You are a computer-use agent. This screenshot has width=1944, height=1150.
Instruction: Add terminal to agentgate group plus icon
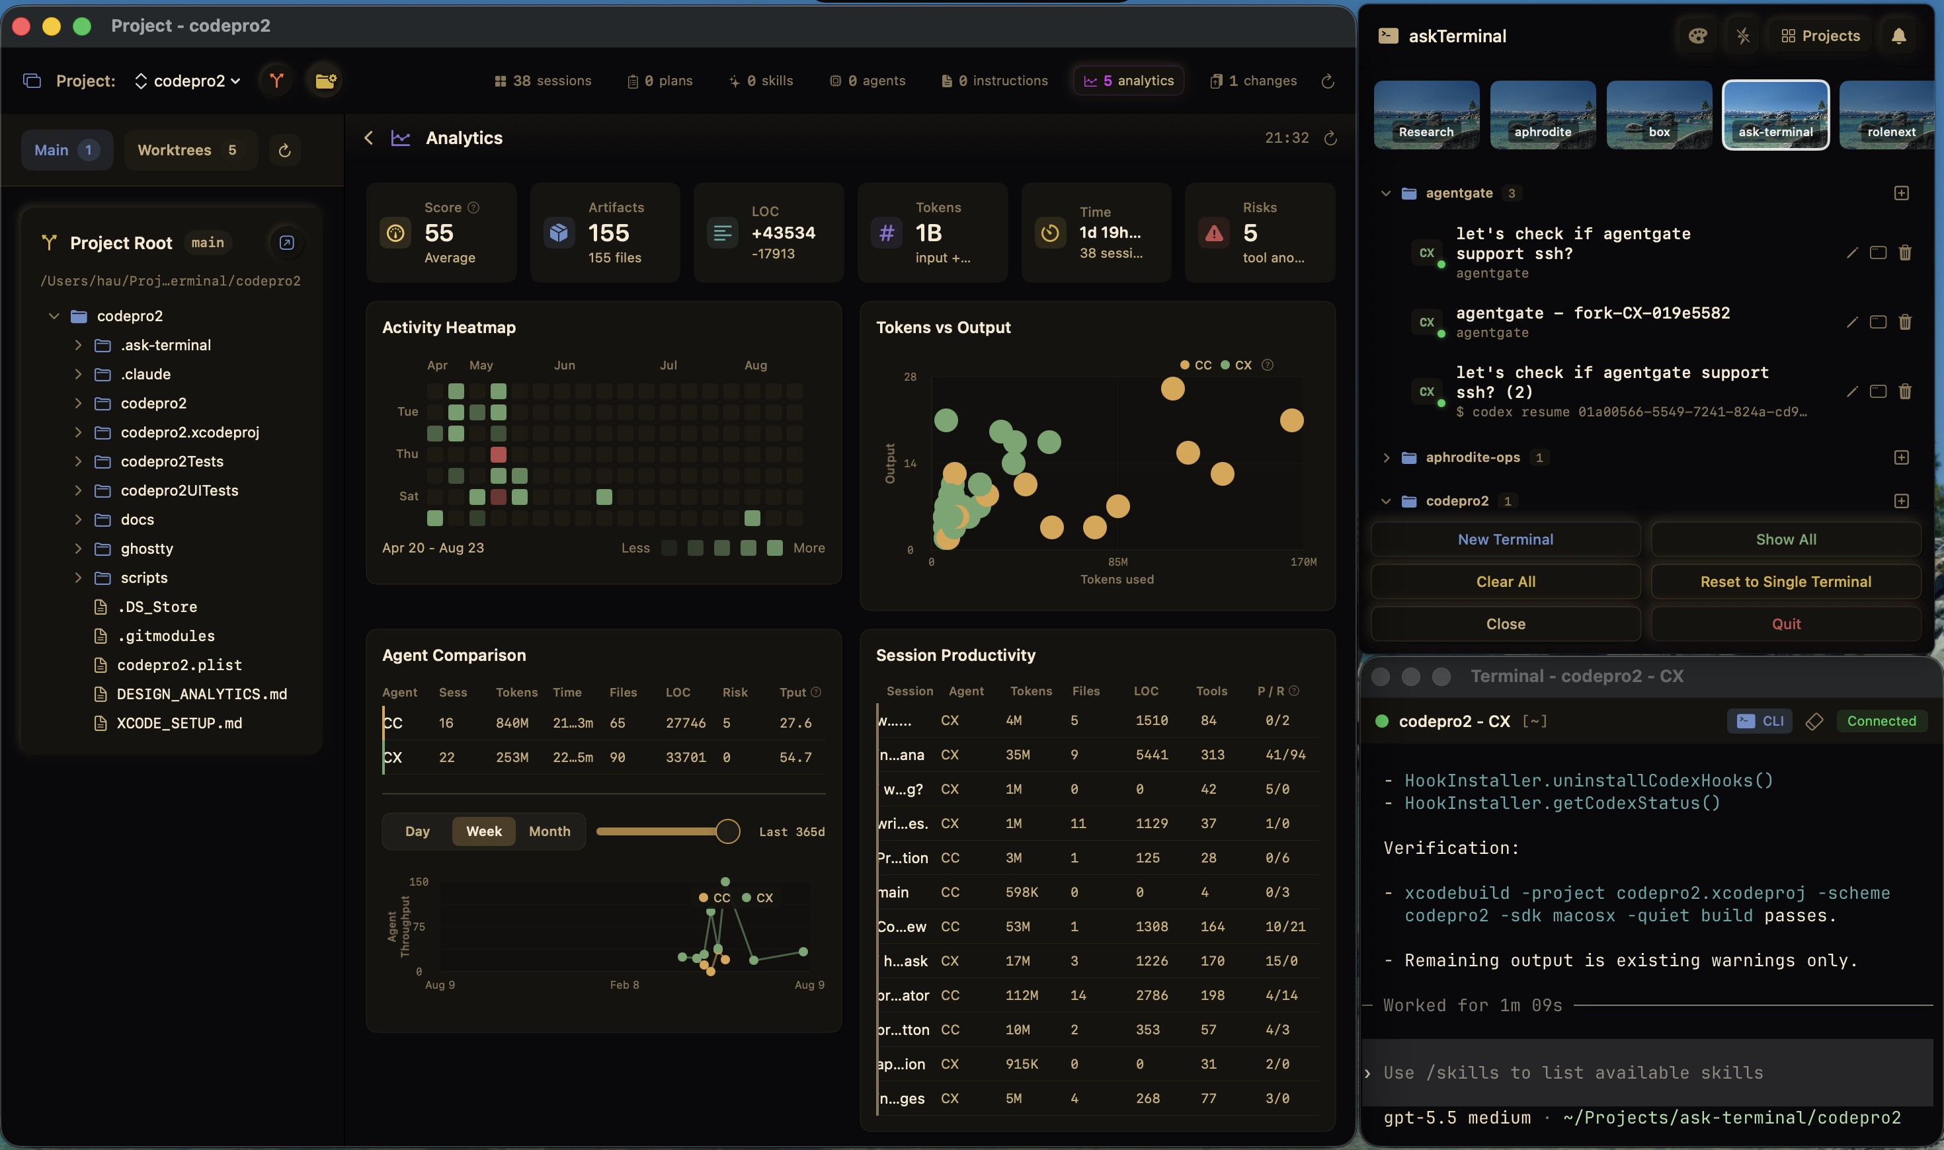1902,193
